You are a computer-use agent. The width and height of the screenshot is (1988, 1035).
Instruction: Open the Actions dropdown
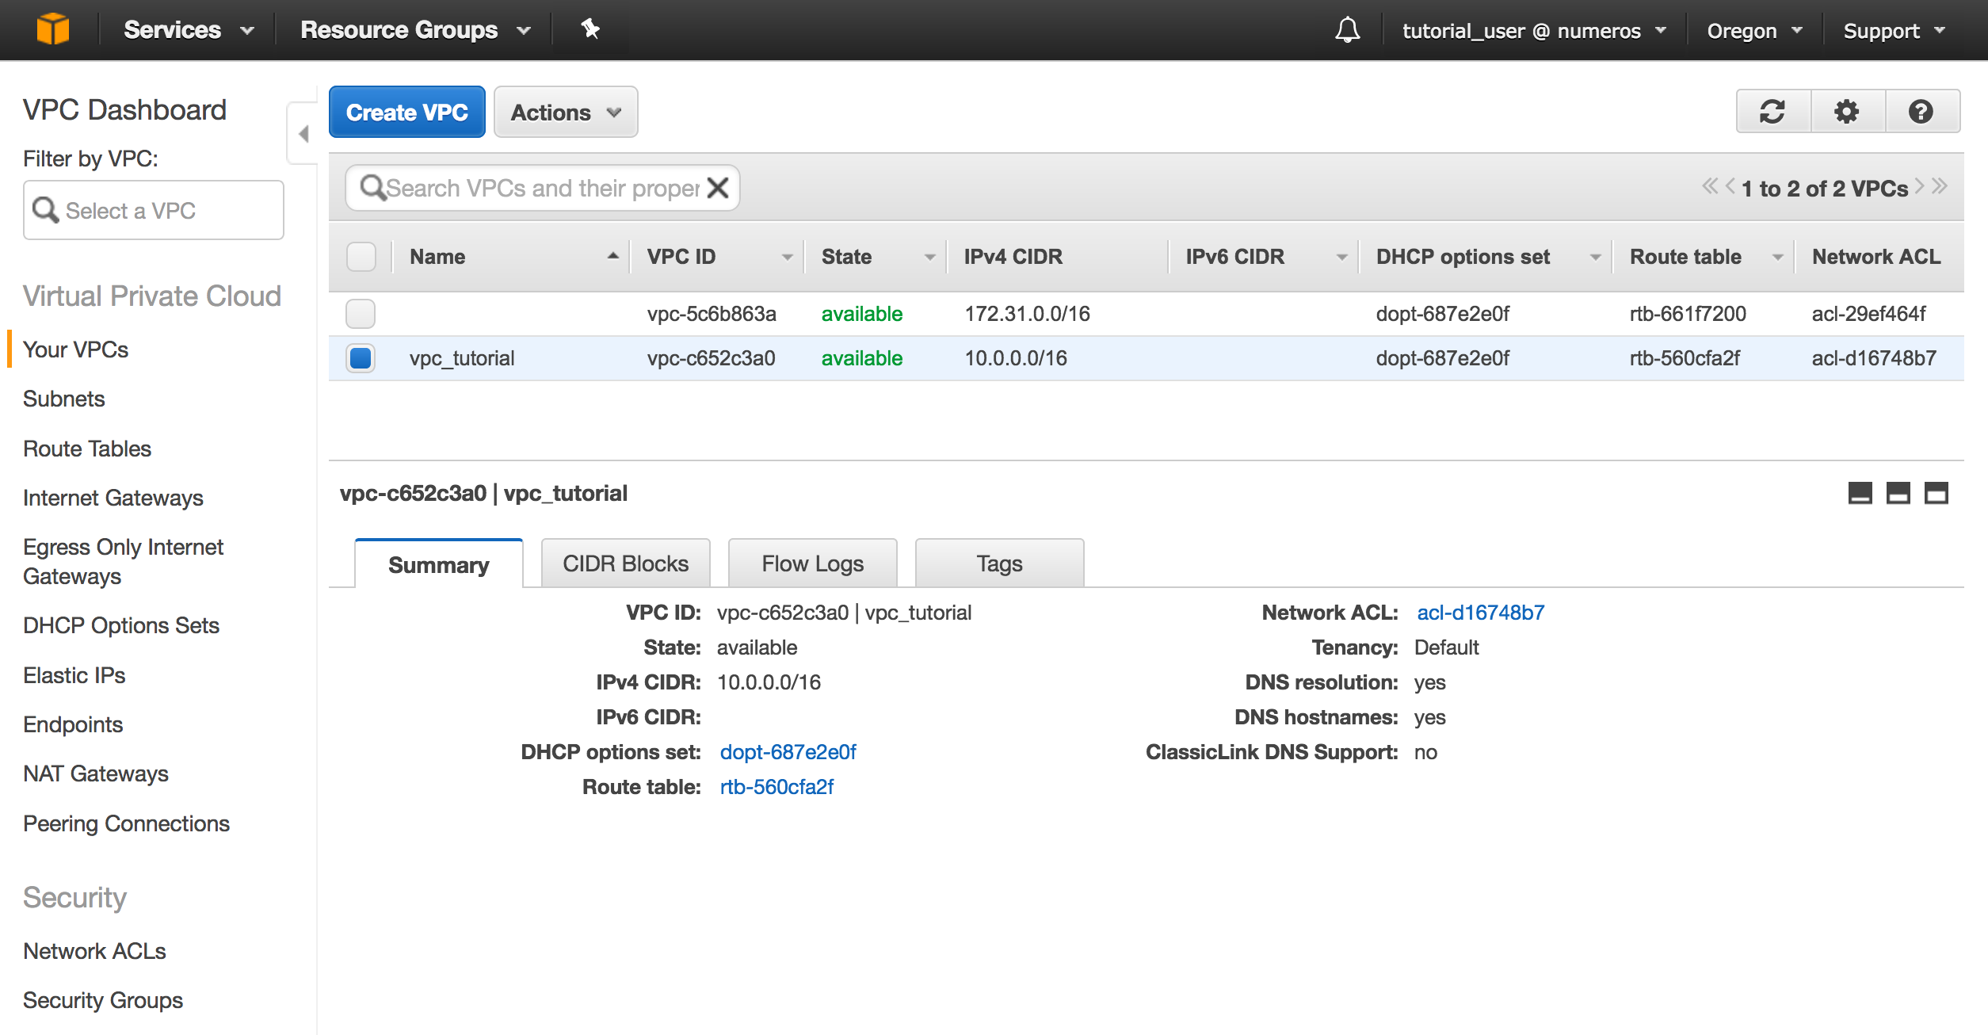tap(565, 112)
